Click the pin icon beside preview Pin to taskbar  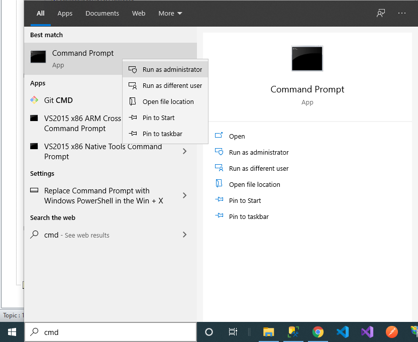219,215
